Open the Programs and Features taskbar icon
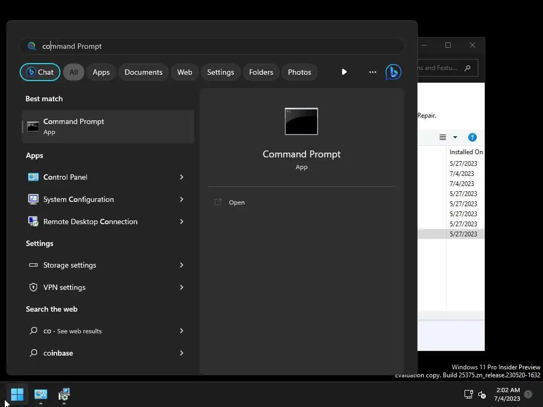Screen dimensions: 543x407 tap(64, 394)
